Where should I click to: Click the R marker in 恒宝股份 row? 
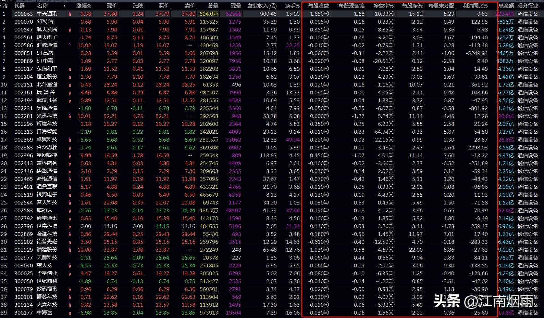point(70,77)
